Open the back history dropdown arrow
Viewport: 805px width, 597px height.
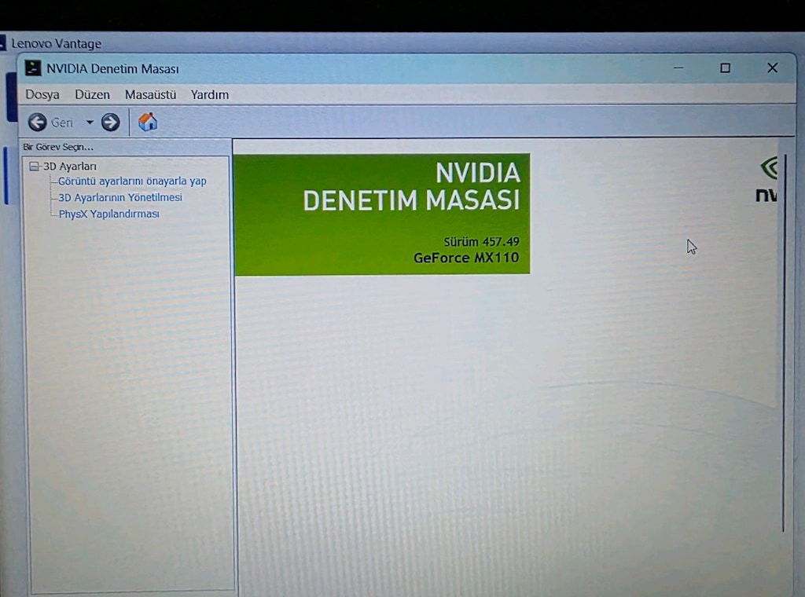90,123
